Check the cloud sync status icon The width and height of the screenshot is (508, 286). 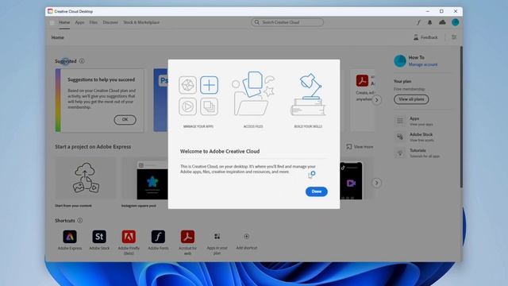tap(442, 22)
